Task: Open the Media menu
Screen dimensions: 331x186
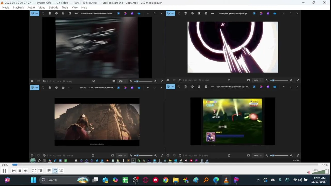Action: point(5,7)
